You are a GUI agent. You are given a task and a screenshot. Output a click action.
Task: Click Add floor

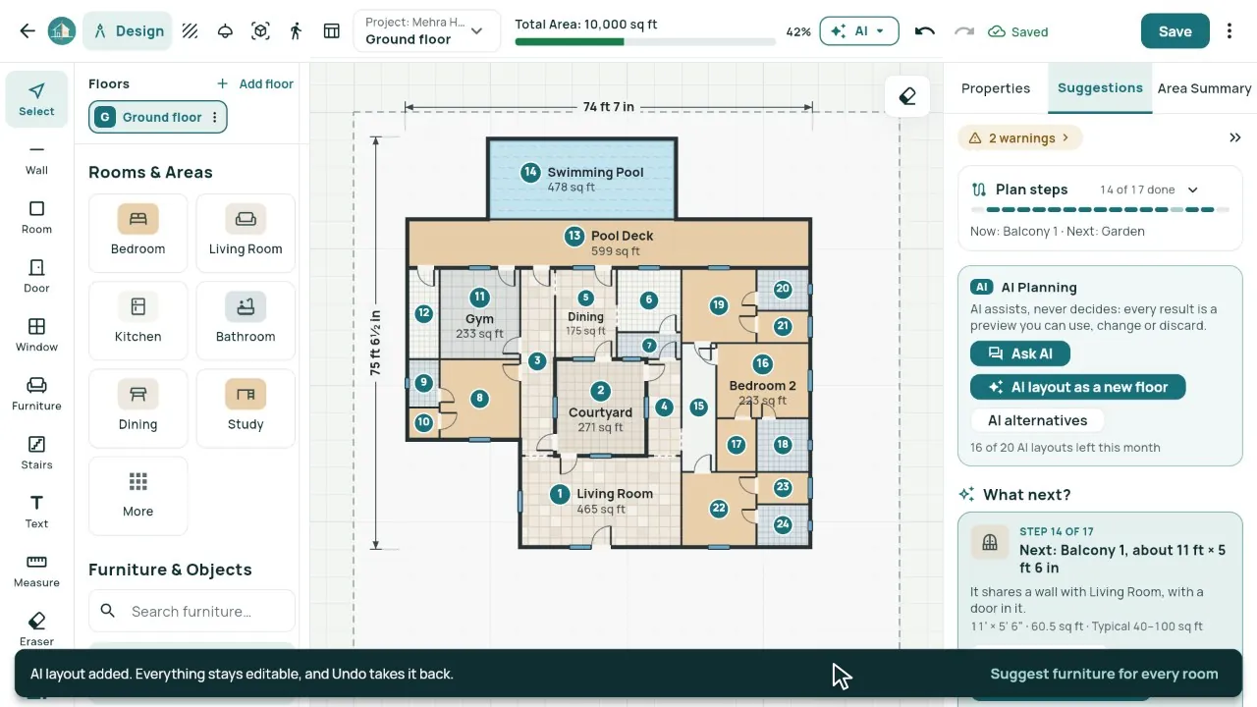255,83
